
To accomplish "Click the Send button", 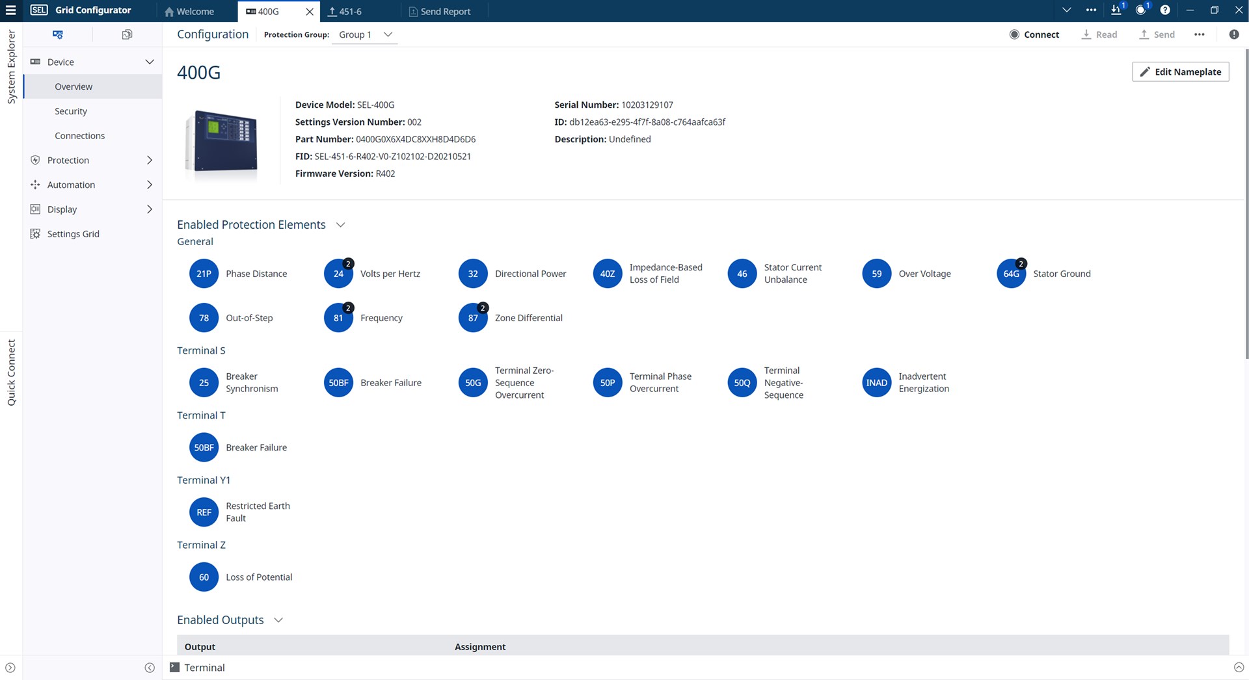I will (1157, 34).
